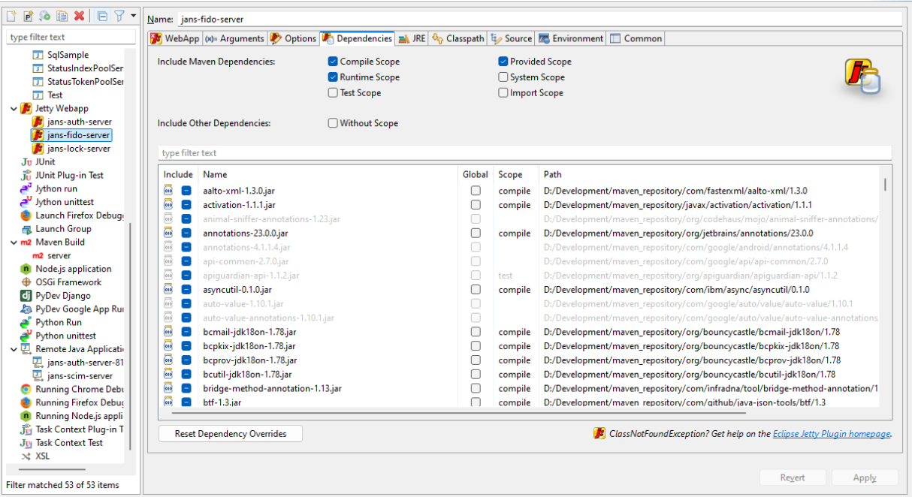912x497 pixels.
Task: Click the funnel filter icon
Action: click(x=119, y=16)
